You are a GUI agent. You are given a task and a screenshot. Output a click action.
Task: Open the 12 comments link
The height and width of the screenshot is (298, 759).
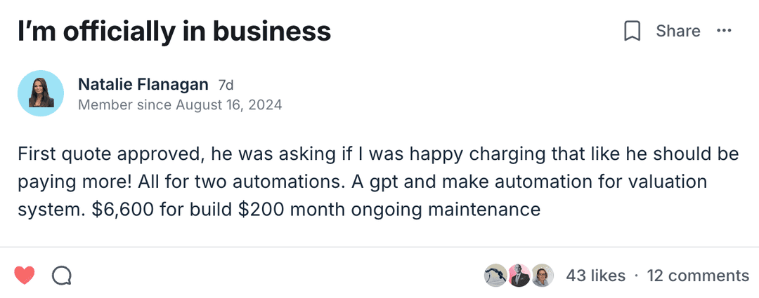697,276
